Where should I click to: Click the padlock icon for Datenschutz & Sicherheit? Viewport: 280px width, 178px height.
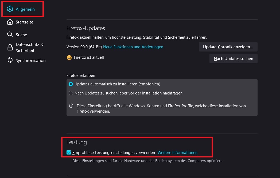pos(10,48)
